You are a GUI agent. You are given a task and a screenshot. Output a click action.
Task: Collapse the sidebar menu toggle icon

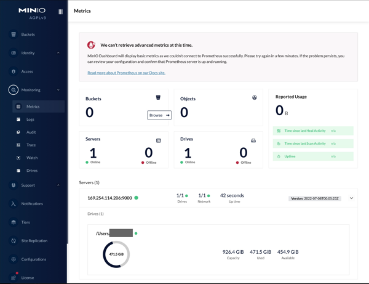tap(60, 12)
